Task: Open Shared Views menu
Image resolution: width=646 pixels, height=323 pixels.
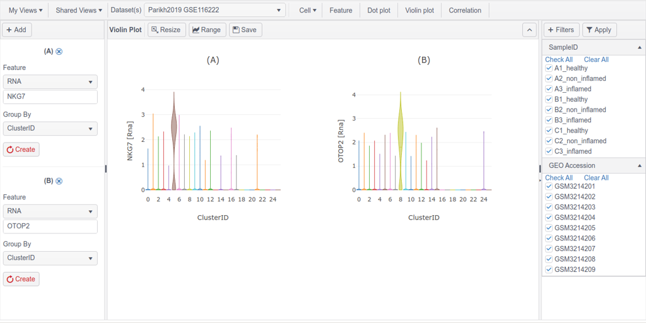Action: click(79, 10)
